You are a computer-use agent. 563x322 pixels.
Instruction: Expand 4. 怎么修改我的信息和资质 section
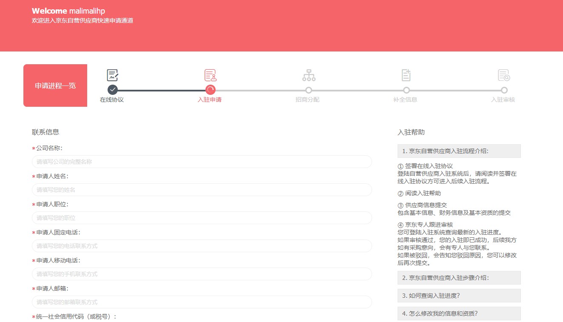(459, 313)
